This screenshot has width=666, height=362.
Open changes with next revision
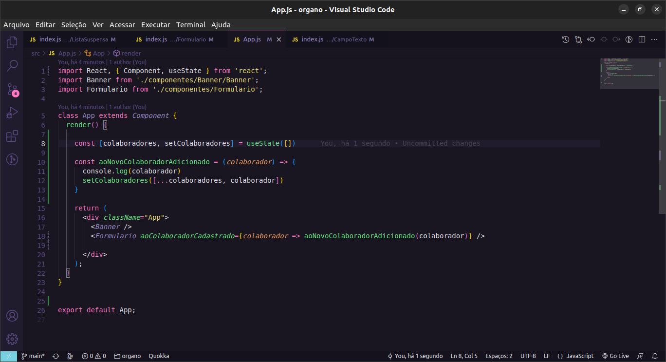[x=616, y=39]
